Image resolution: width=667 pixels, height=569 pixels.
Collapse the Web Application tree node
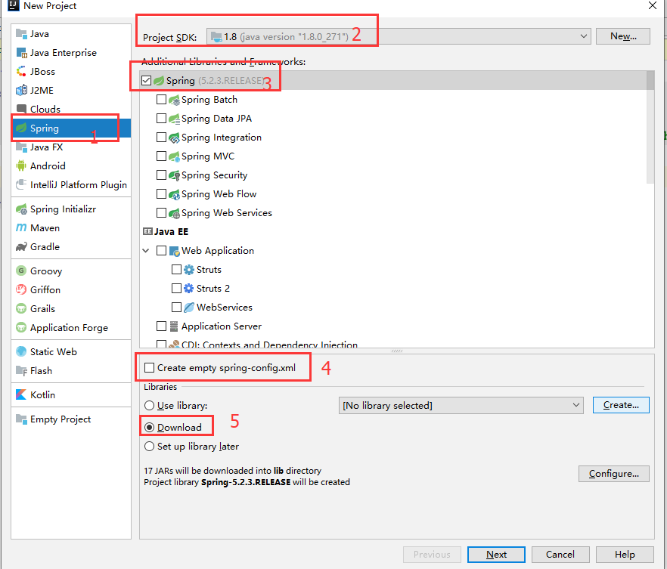point(146,251)
